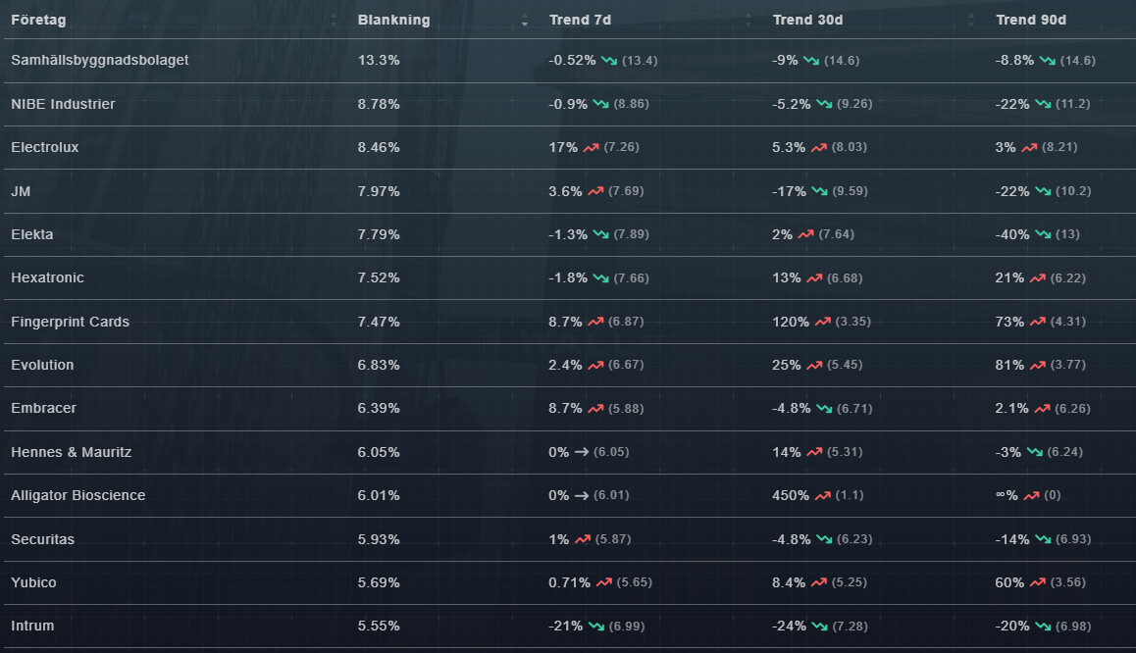The image size is (1136, 653).
Task: Open the Yubico company entry
Action: 33,582
